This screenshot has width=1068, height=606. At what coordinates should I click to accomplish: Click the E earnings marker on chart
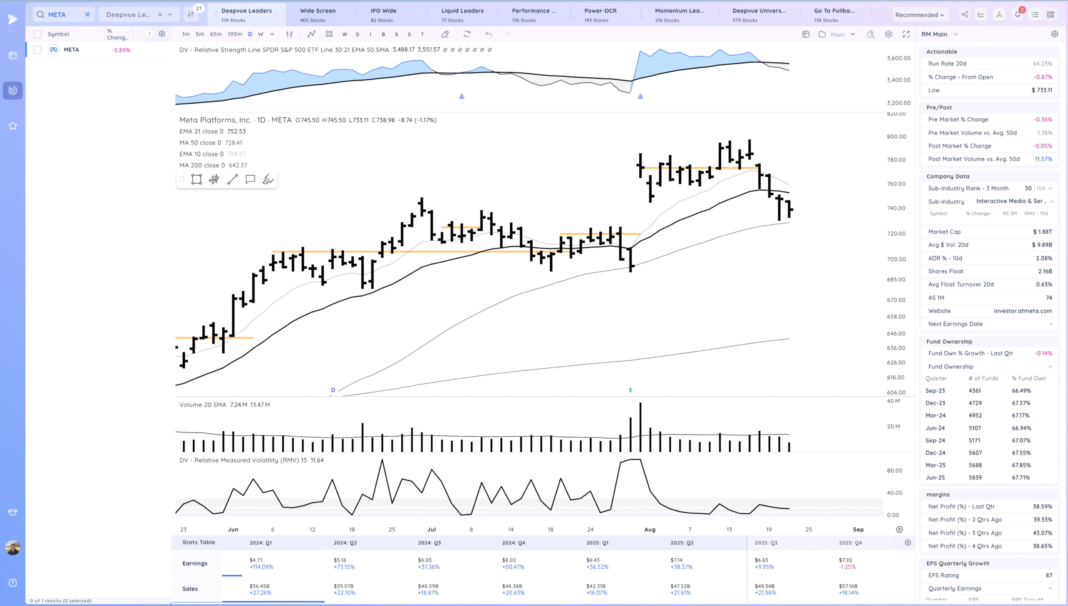(x=630, y=390)
